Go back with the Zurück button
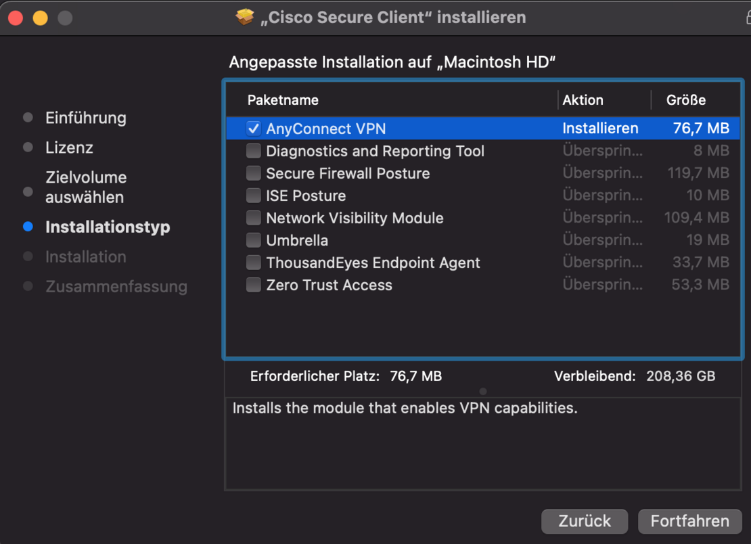The height and width of the screenshot is (544, 751). coord(585,521)
